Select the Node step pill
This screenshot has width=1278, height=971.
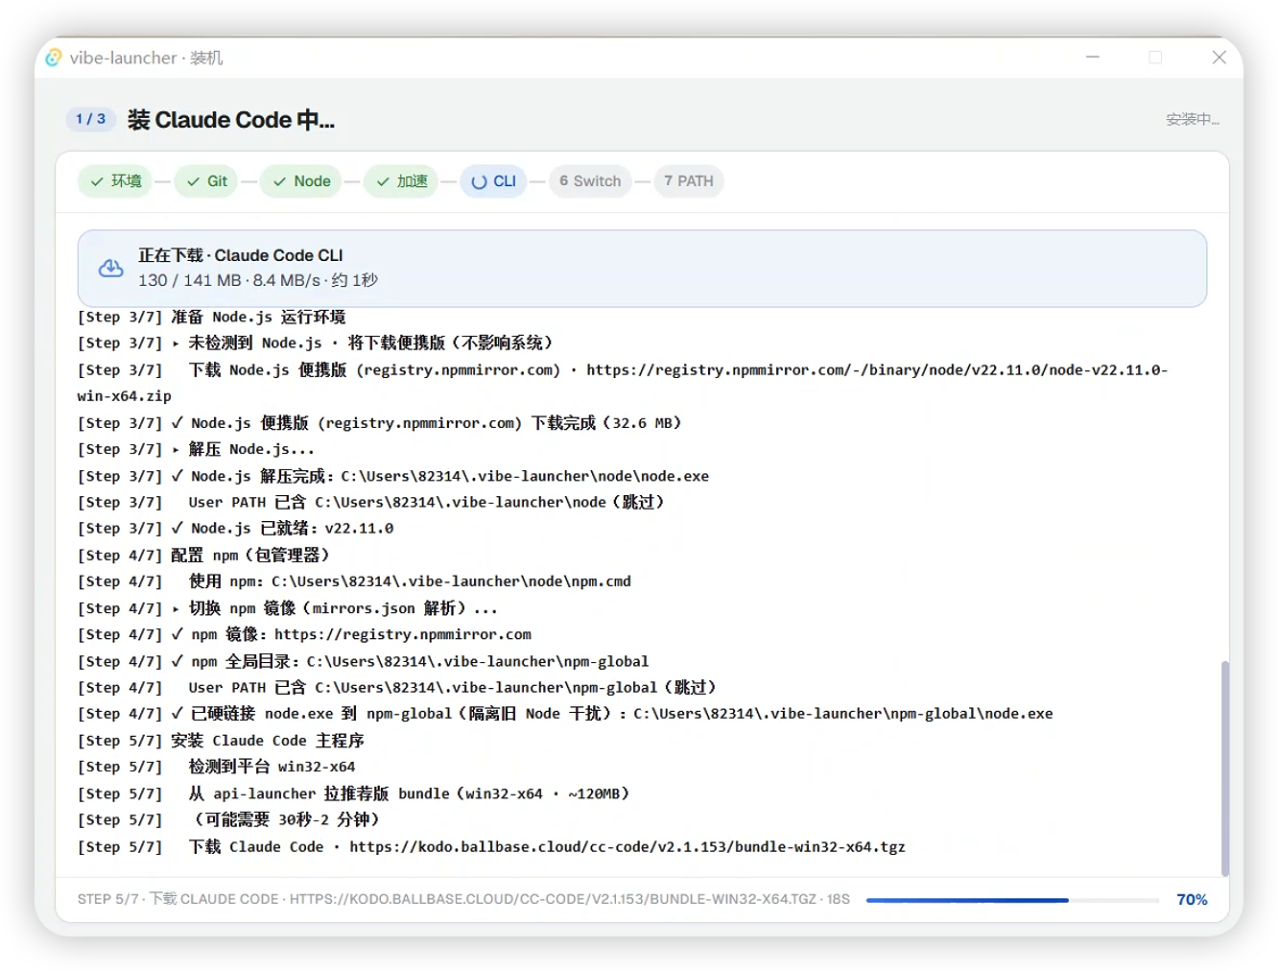click(x=301, y=181)
